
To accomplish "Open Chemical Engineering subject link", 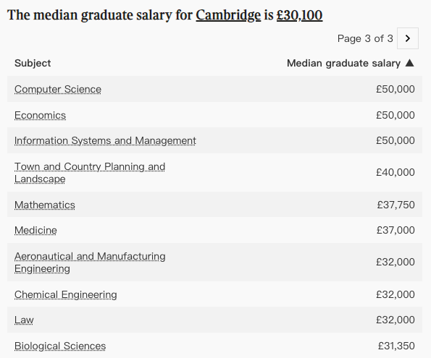I will coord(66,294).
